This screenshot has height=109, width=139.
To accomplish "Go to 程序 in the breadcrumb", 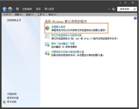I will click(38, 9).
